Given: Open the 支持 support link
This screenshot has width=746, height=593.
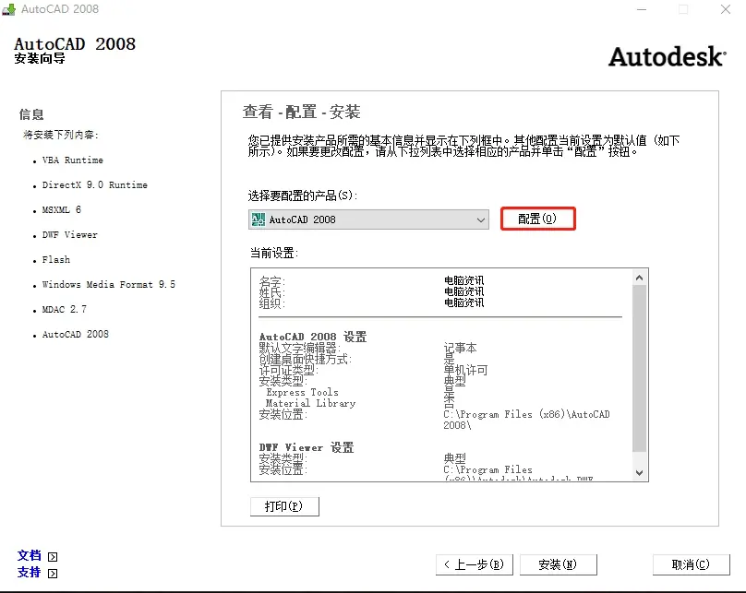Looking at the screenshot, I should click(x=29, y=572).
